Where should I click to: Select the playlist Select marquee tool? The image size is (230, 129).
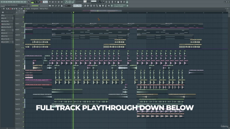(x=18, y=9)
